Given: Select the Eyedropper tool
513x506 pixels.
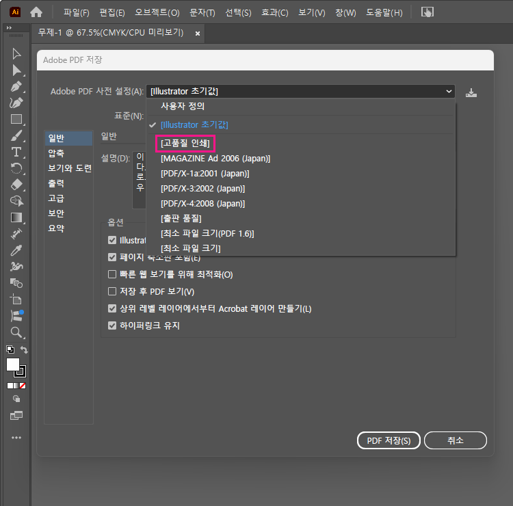Looking at the screenshot, I should click(x=16, y=250).
